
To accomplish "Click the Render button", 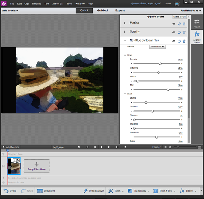I will [157, 147].
